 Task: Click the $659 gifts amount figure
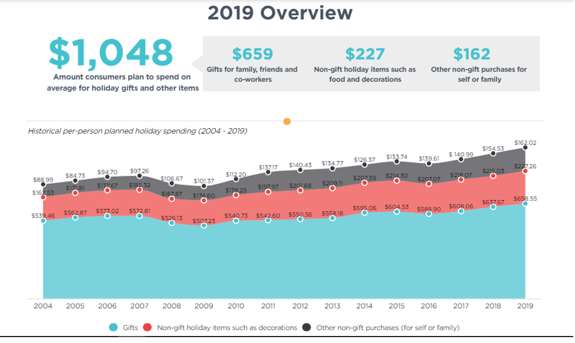[252, 54]
